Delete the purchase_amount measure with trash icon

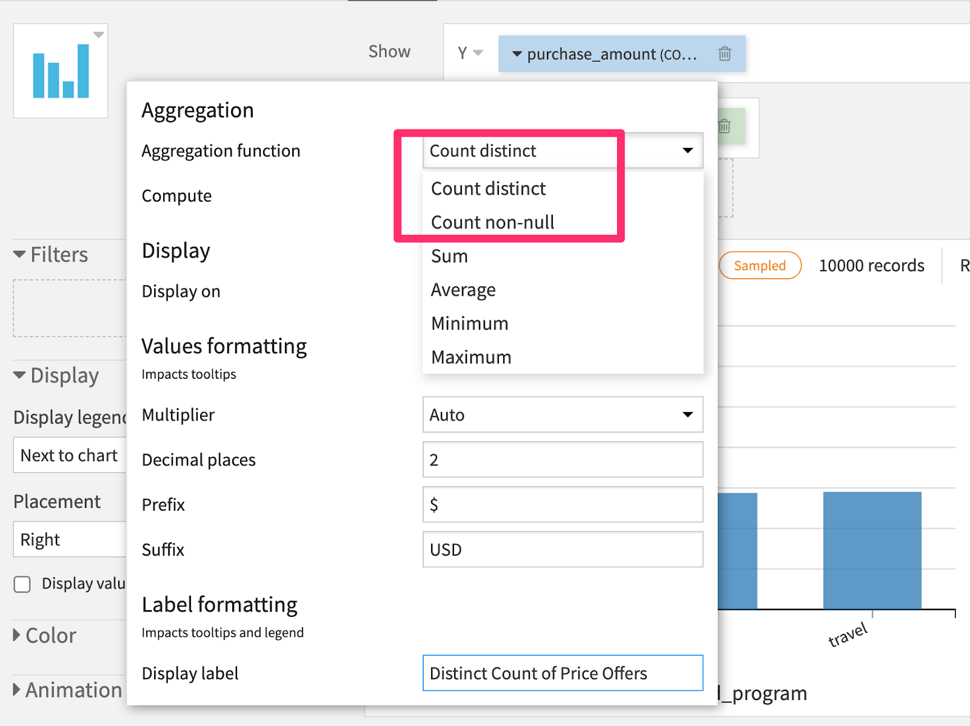(724, 54)
